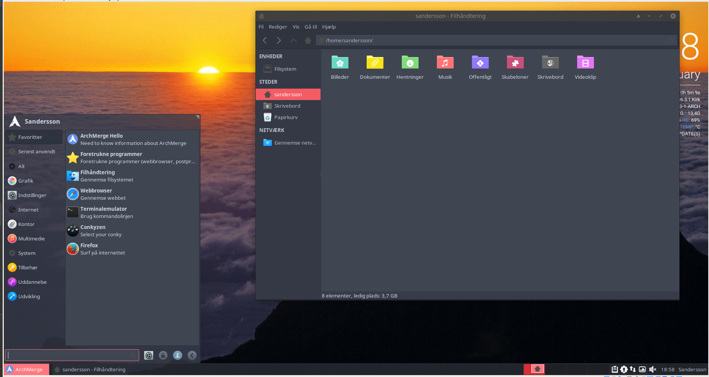Select the Favoritter category
This screenshot has width=709, height=377.
coord(34,137)
